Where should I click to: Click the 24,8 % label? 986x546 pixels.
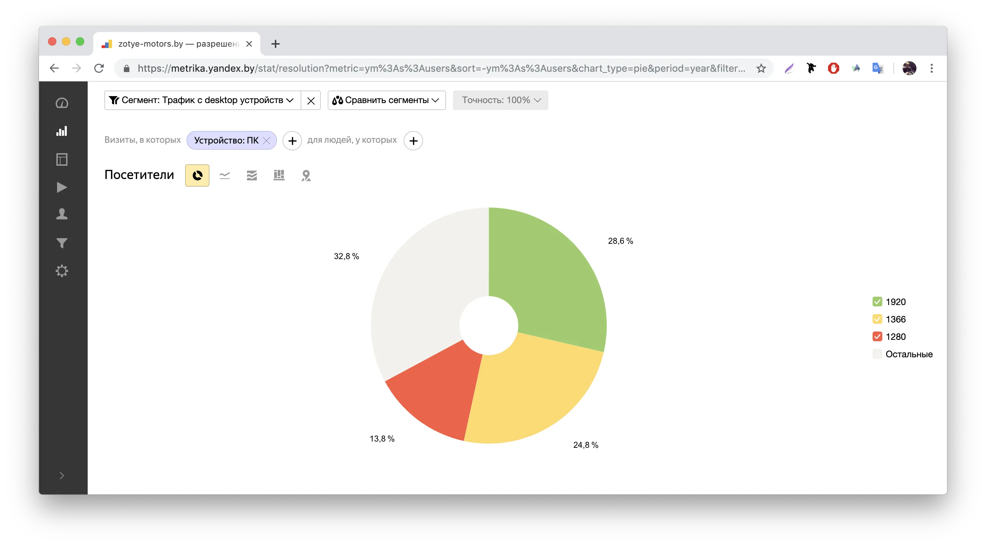(585, 445)
